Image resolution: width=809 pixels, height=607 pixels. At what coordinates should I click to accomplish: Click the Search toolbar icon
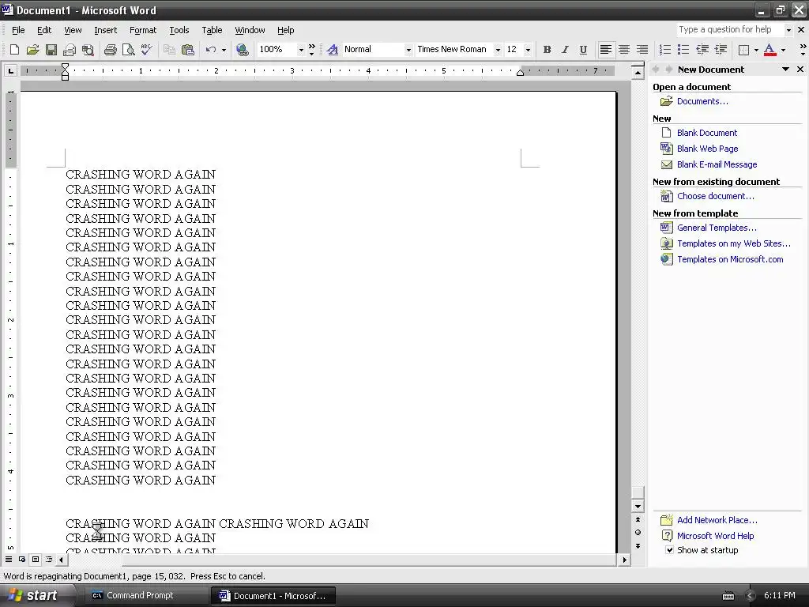point(88,50)
